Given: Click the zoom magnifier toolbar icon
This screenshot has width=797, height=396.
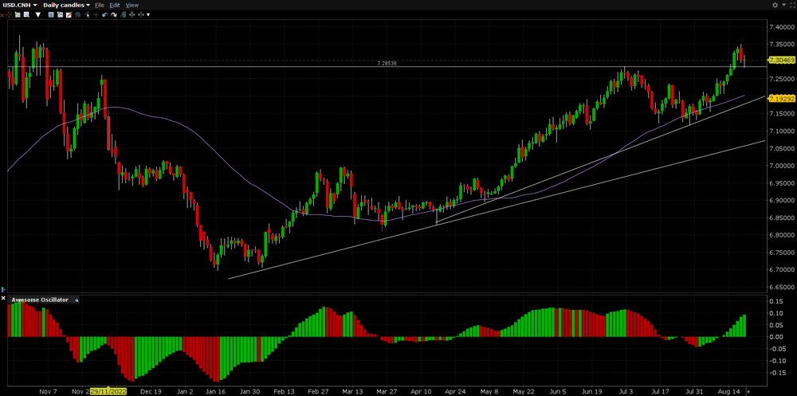Looking at the screenshot, I should (x=26, y=15).
